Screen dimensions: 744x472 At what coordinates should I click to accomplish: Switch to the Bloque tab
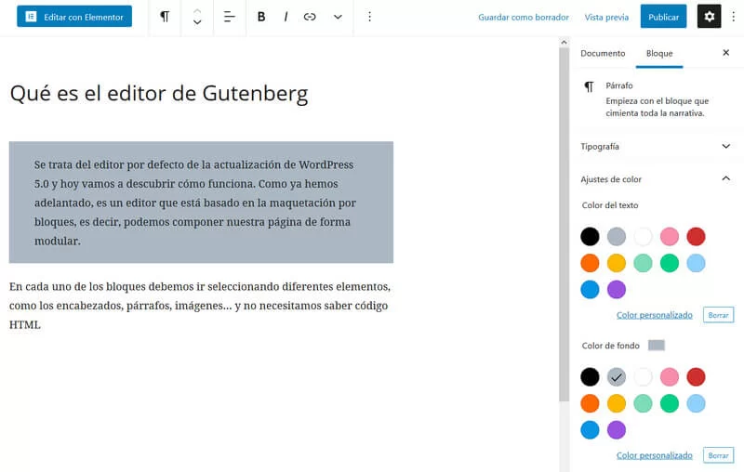[x=659, y=53]
